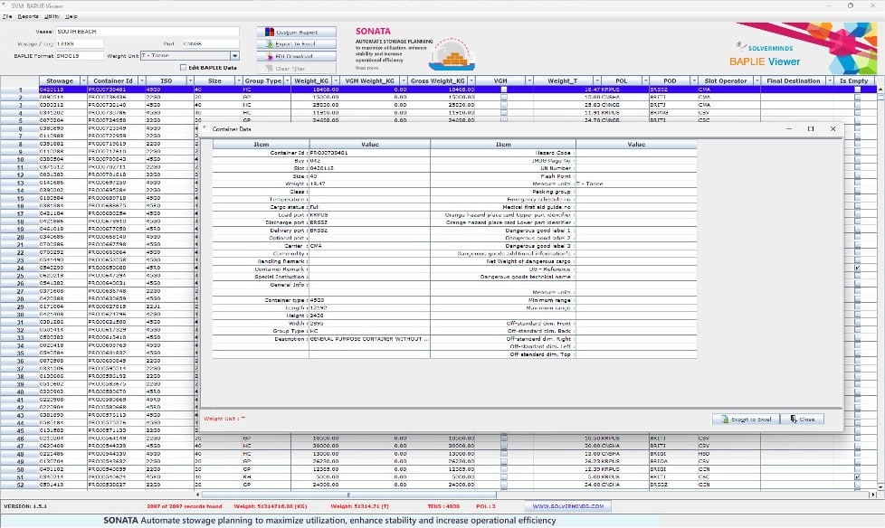Image resolution: width=885 pixels, height=528 pixels.
Task: Click the Custom Report button icon
Action: pyautogui.click(x=269, y=32)
